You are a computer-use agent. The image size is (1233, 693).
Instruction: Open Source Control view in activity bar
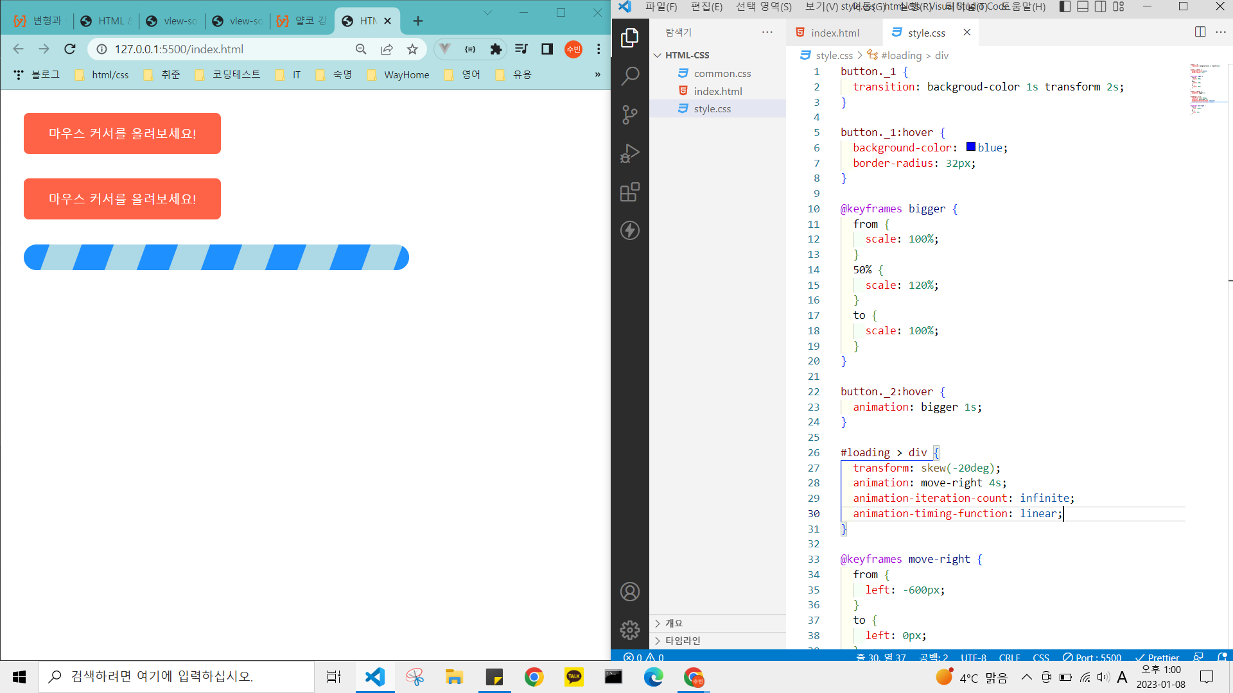630,115
